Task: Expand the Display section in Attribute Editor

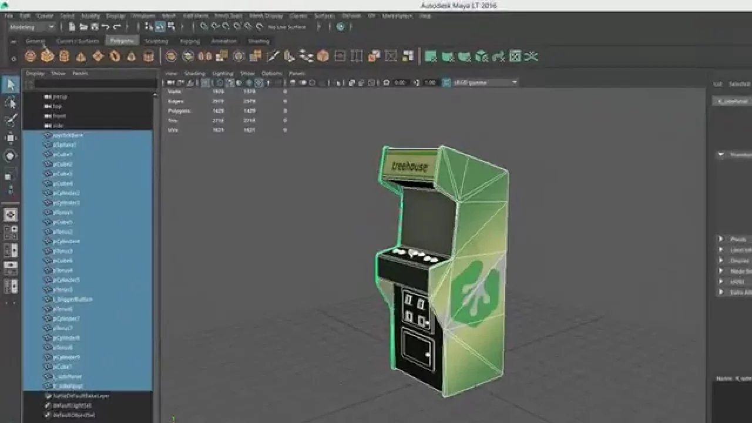Action: [x=721, y=260]
